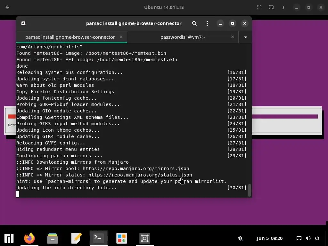
Task: Click the "Configuring pacman-mirrors ..." line
Action: 59,156
